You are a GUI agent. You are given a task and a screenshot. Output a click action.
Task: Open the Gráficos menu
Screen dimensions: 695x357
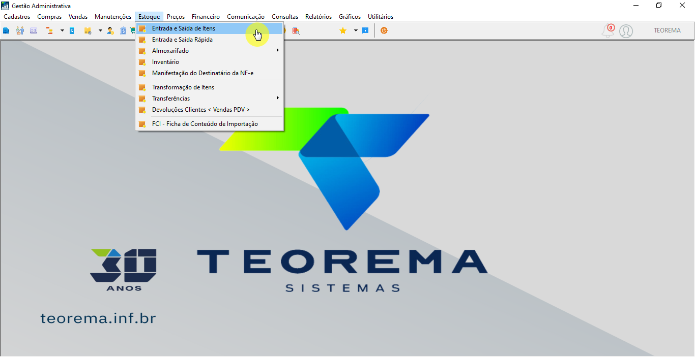pos(350,17)
